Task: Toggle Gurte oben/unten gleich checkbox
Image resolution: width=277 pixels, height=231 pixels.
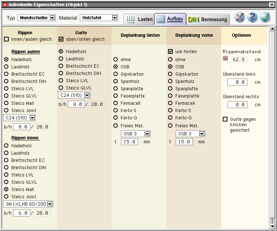Action: point(61,39)
